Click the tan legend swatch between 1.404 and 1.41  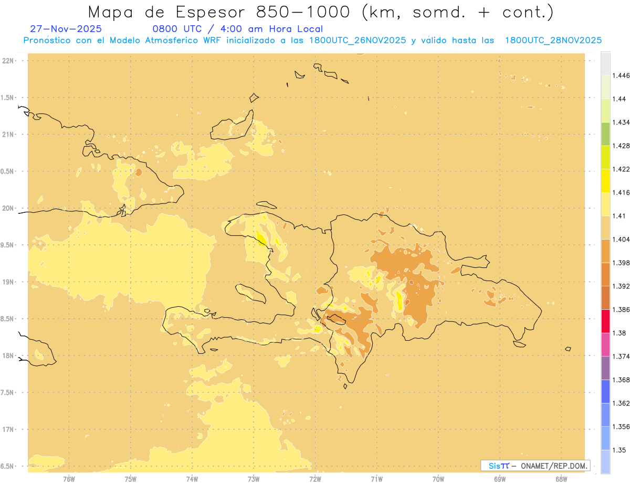(605, 228)
